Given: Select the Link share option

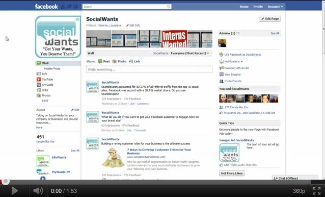Looking at the screenshot, I should (x=134, y=61).
